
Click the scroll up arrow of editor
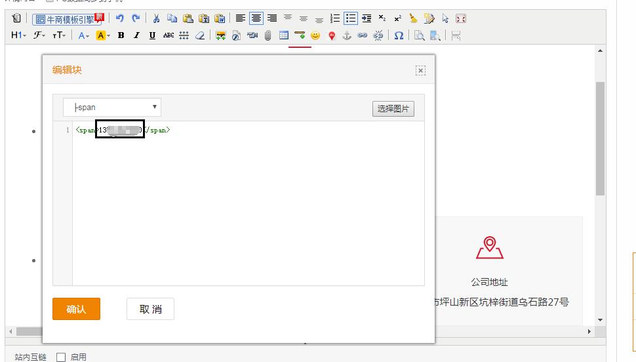600,50
